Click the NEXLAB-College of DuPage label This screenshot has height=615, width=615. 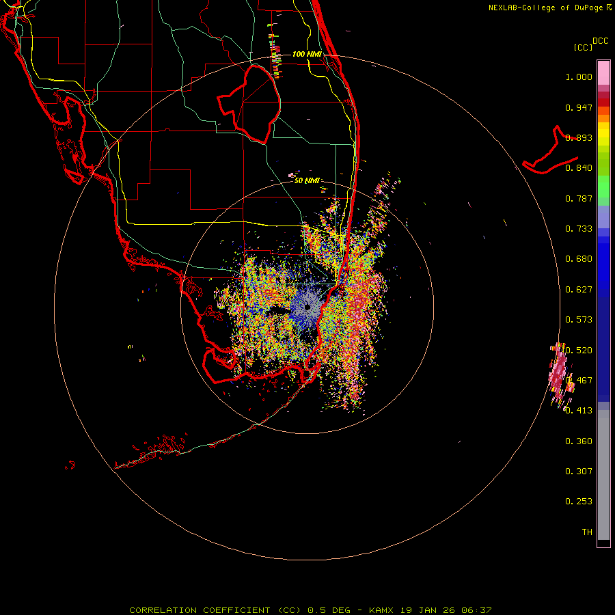coord(545,8)
